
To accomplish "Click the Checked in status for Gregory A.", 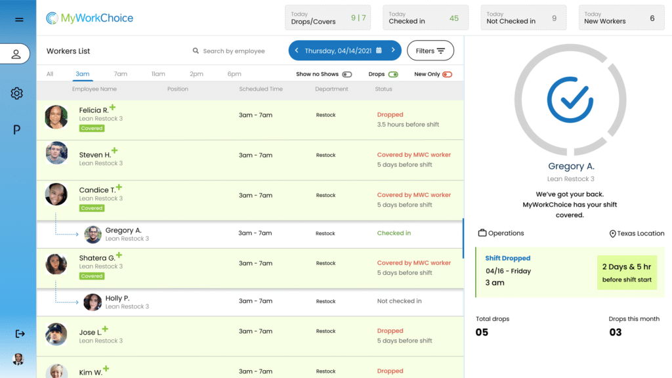I will coord(394,233).
